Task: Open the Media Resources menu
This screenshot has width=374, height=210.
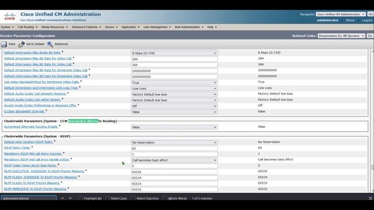Action: pyautogui.click(x=54, y=27)
